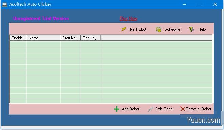224x130 pixels.
Task: Click the Help question mark icon
Action: click(x=191, y=29)
